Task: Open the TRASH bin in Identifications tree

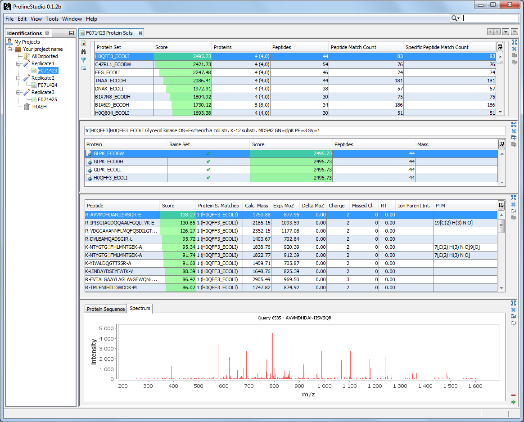Action: pos(38,107)
